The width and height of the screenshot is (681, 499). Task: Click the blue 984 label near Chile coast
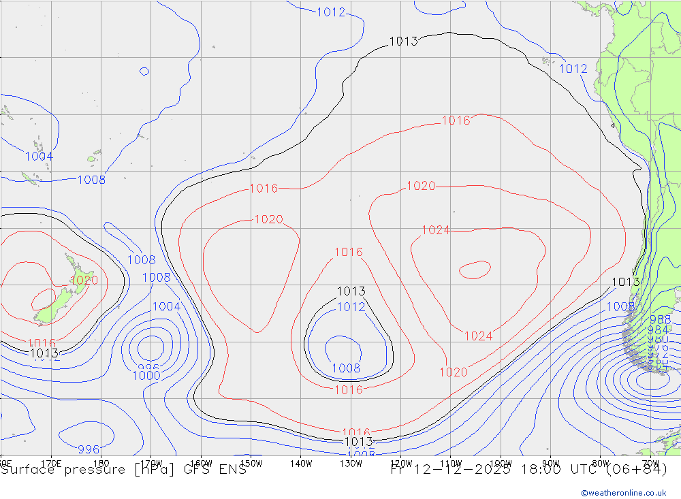(658, 330)
